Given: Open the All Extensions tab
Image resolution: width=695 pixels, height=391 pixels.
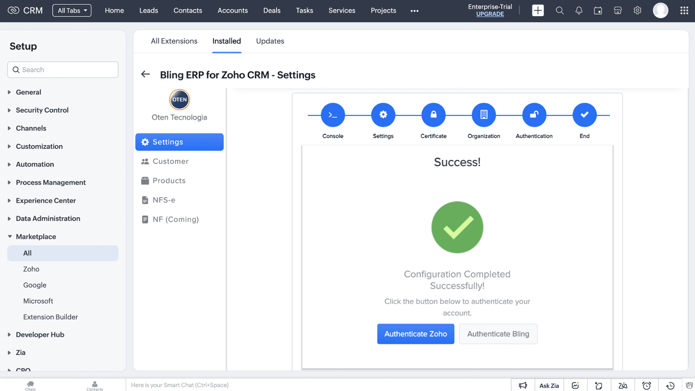Looking at the screenshot, I should (174, 41).
